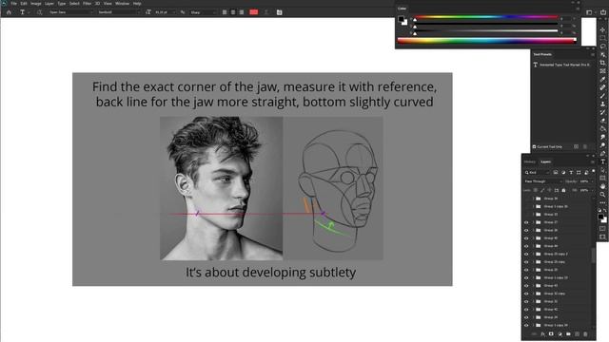Open the Image menu

click(36, 4)
